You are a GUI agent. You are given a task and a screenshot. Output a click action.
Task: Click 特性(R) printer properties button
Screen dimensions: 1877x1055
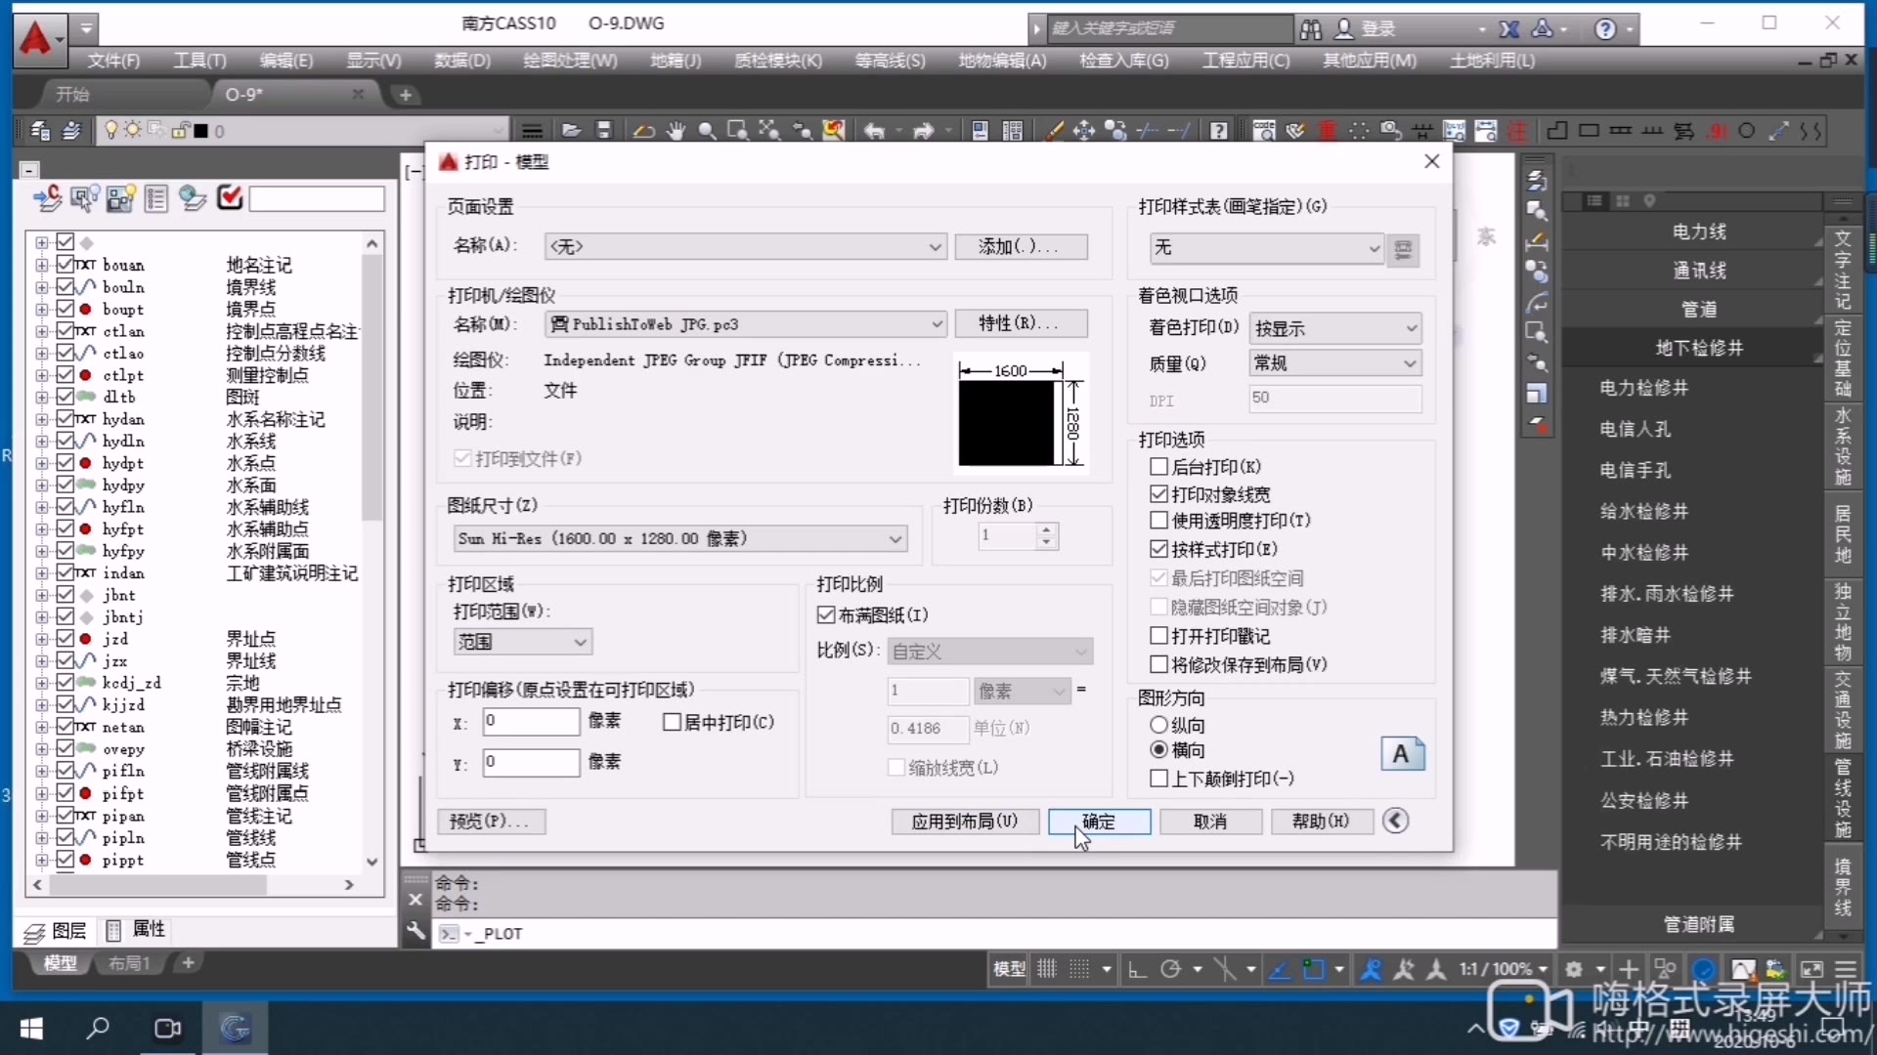1021,323
